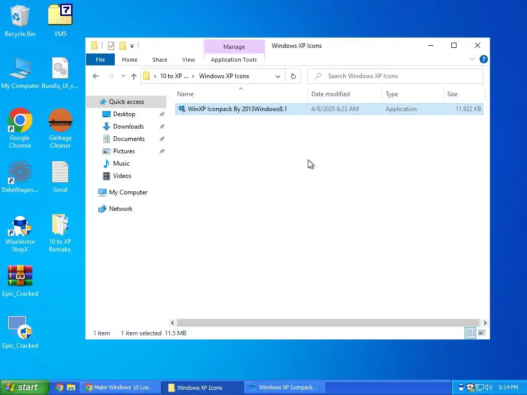This screenshot has width=527, height=395.
Task: Switch to the Share ribbon tab
Action: coord(160,60)
